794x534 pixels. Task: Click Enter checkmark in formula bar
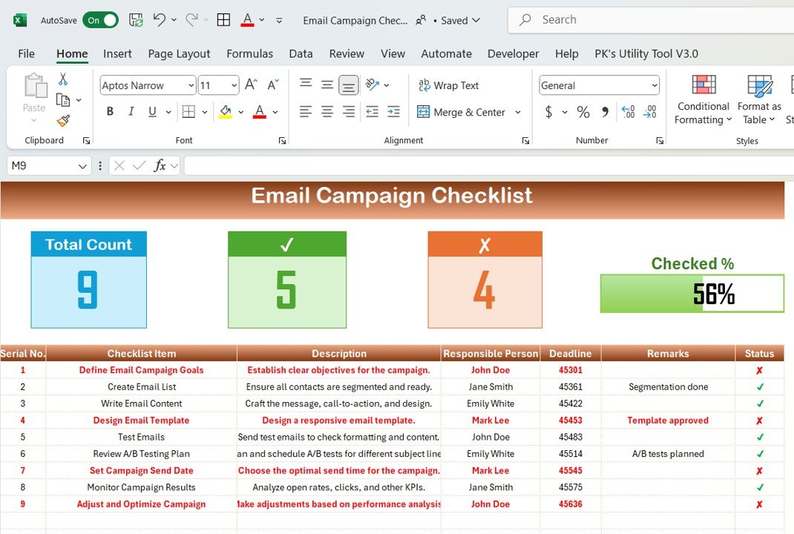coord(139,165)
